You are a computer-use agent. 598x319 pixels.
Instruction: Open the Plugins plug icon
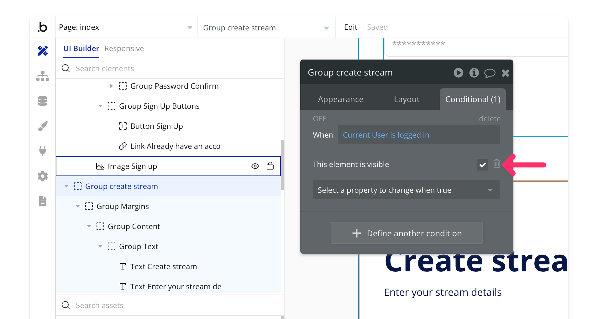43,151
